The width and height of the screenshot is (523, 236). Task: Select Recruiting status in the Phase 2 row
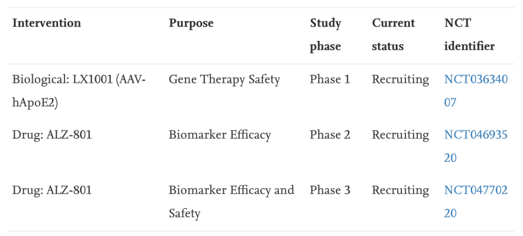pyautogui.click(x=400, y=135)
